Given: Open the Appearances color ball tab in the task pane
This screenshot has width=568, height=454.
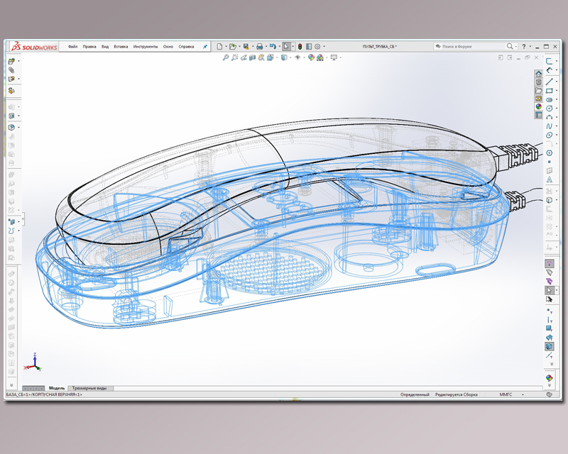Looking at the screenshot, I should pos(539,107).
